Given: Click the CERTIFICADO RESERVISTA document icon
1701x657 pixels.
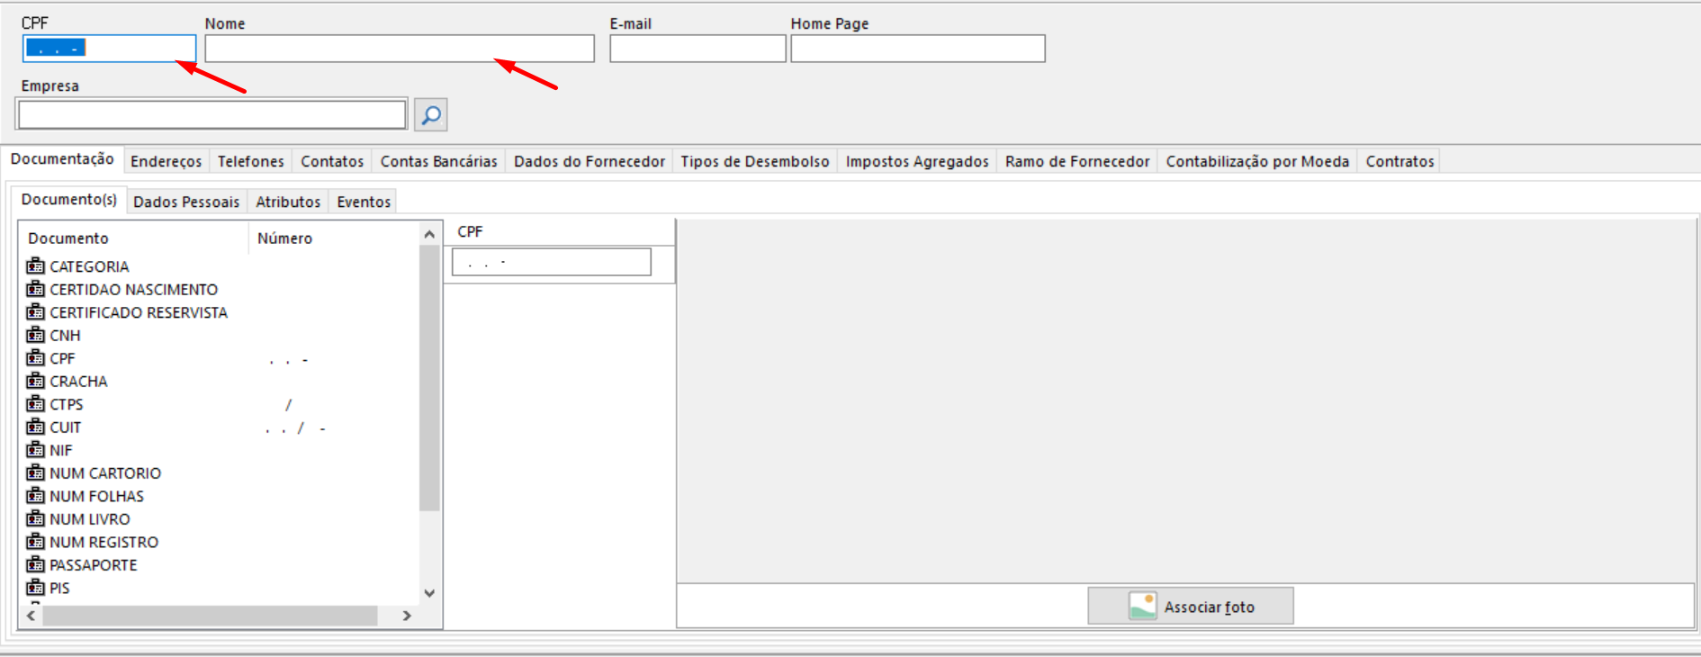Looking at the screenshot, I should click(x=35, y=311).
